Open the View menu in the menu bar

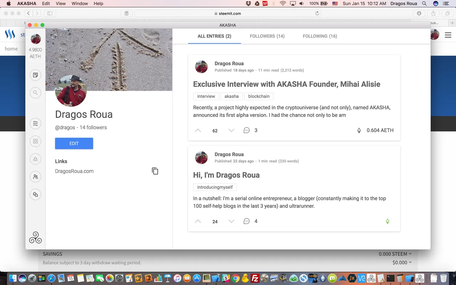pyautogui.click(x=61, y=4)
